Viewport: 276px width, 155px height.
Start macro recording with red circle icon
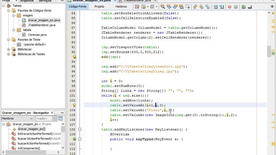click(229, 7)
